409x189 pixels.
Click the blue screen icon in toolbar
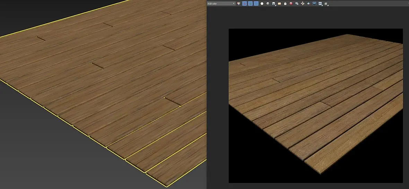(x=314, y=3)
